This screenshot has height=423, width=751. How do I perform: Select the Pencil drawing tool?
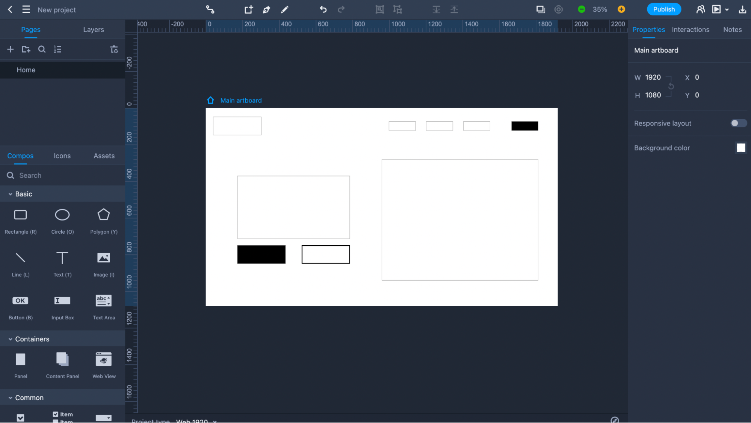pyautogui.click(x=284, y=9)
